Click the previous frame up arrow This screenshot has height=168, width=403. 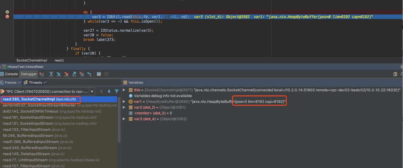(x=101, y=91)
